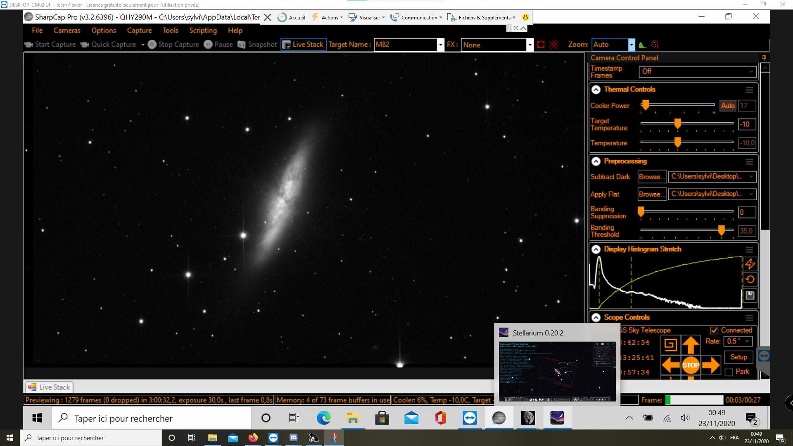The width and height of the screenshot is (793, 446).
Task: Slew the scope with the up arrow
Action: 691,344
